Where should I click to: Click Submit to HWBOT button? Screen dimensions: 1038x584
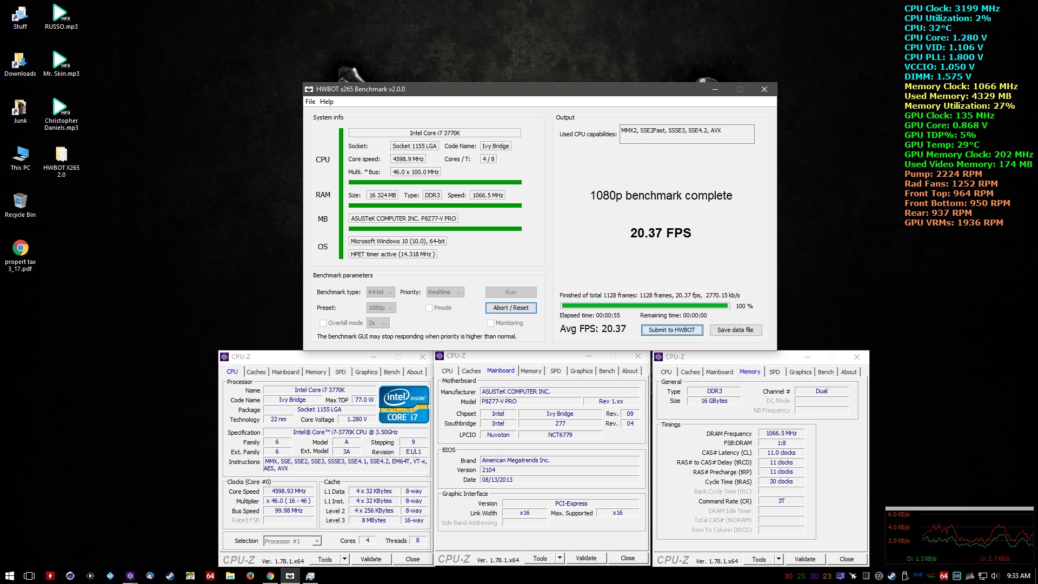point(672,330)
